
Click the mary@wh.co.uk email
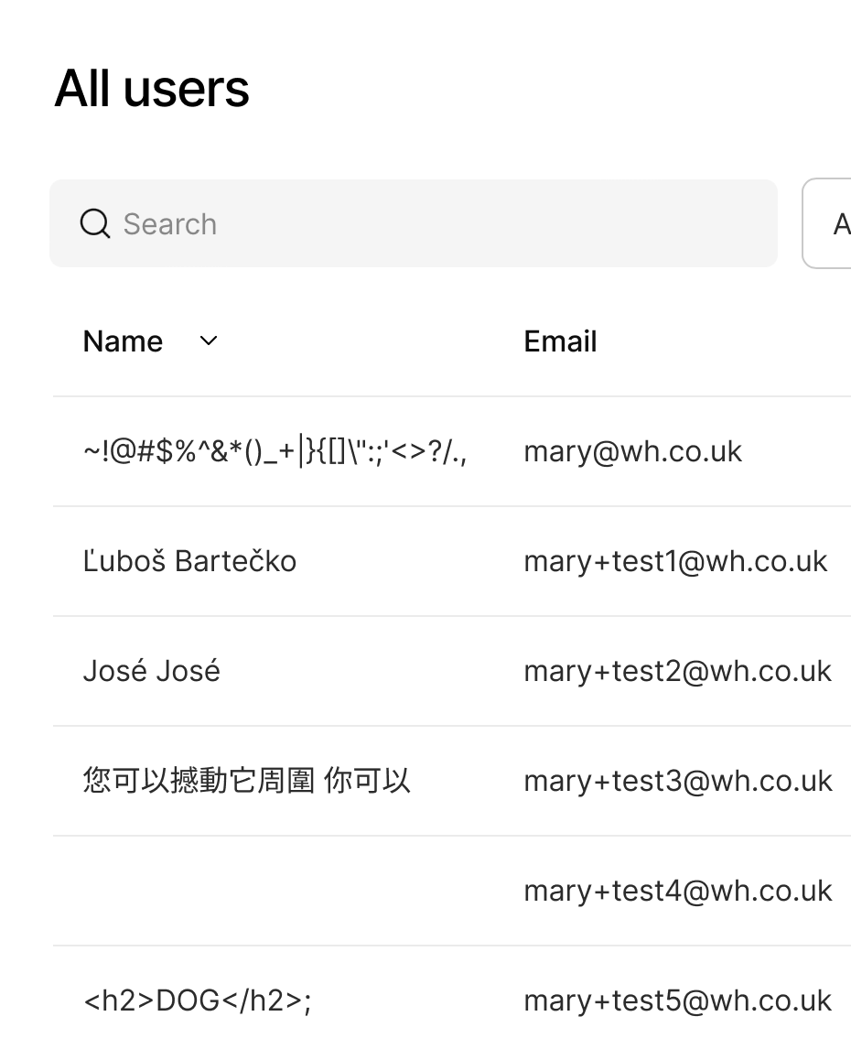click(x=632, y=451)
